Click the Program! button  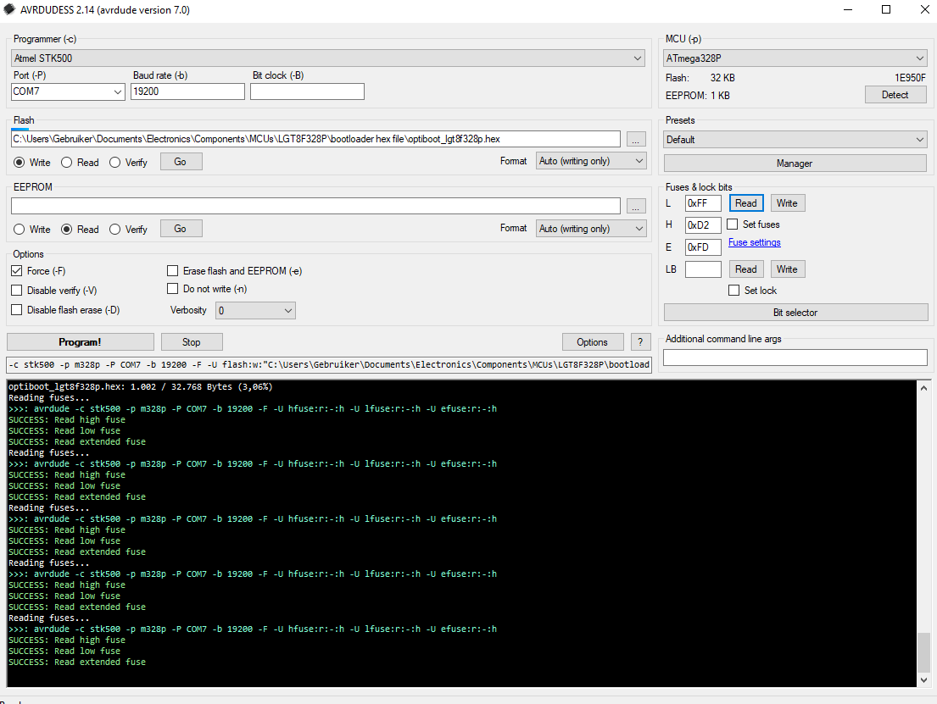click(x=80, y=342)
